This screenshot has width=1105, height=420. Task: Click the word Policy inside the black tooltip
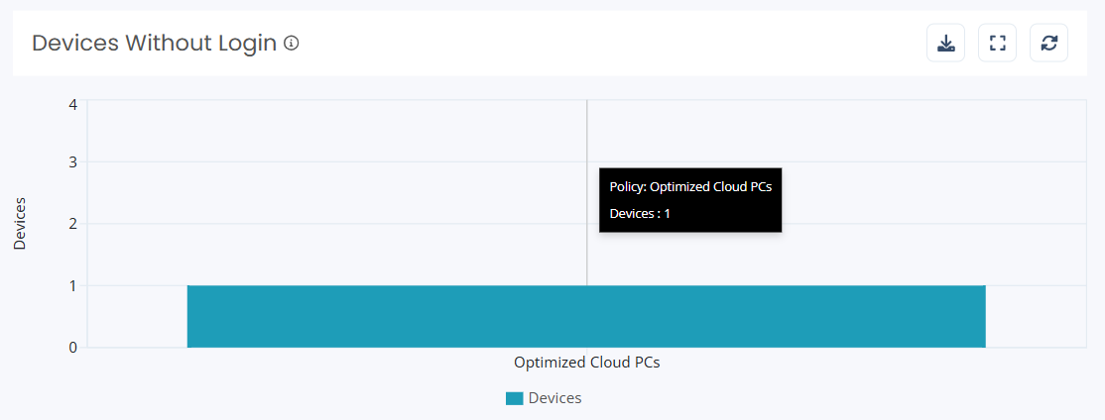click(627, 187)
